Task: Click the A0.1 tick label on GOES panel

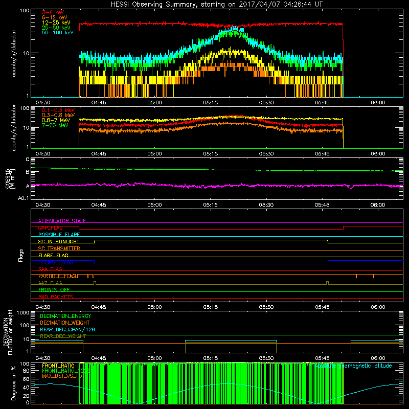Action: [24, 198]
